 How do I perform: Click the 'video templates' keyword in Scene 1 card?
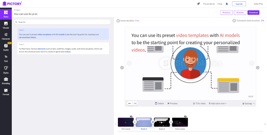(44, 35)
